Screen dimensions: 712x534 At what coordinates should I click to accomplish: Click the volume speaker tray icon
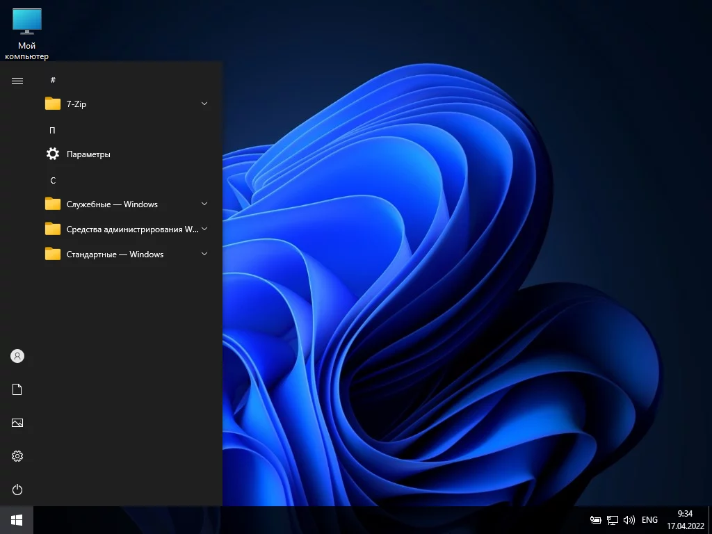pyautogui.click(x=629, y=520)
